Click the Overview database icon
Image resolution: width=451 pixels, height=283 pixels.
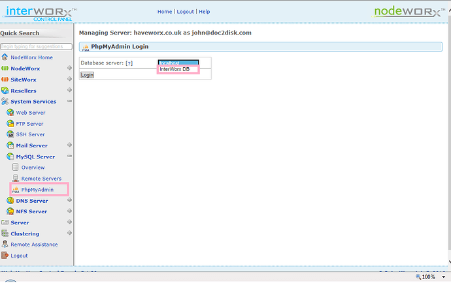[x=16, y=168]
